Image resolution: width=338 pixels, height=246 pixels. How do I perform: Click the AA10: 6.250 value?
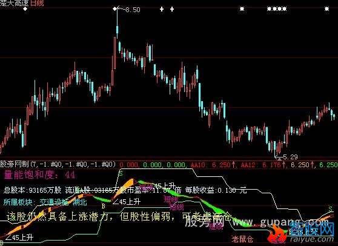pos(213,165)
